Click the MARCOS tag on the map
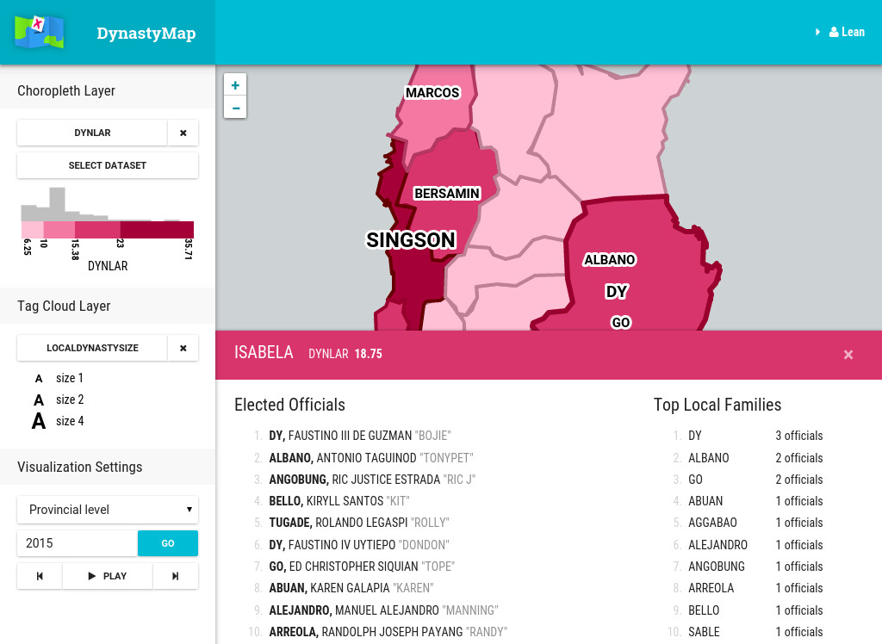 pos(432,93)
